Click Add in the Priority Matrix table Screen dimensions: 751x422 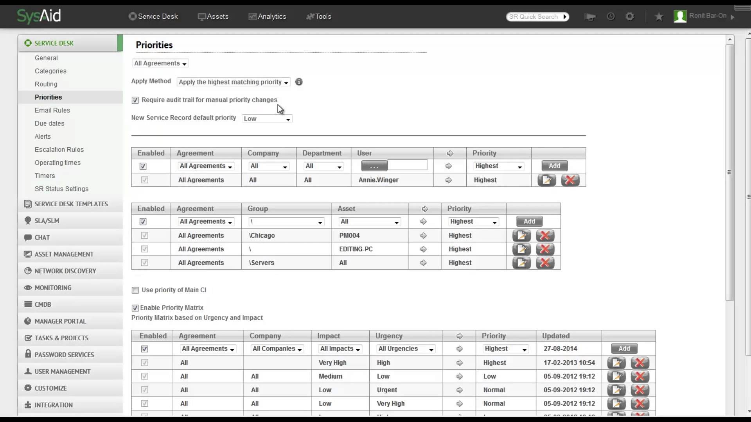pos(623,348)
